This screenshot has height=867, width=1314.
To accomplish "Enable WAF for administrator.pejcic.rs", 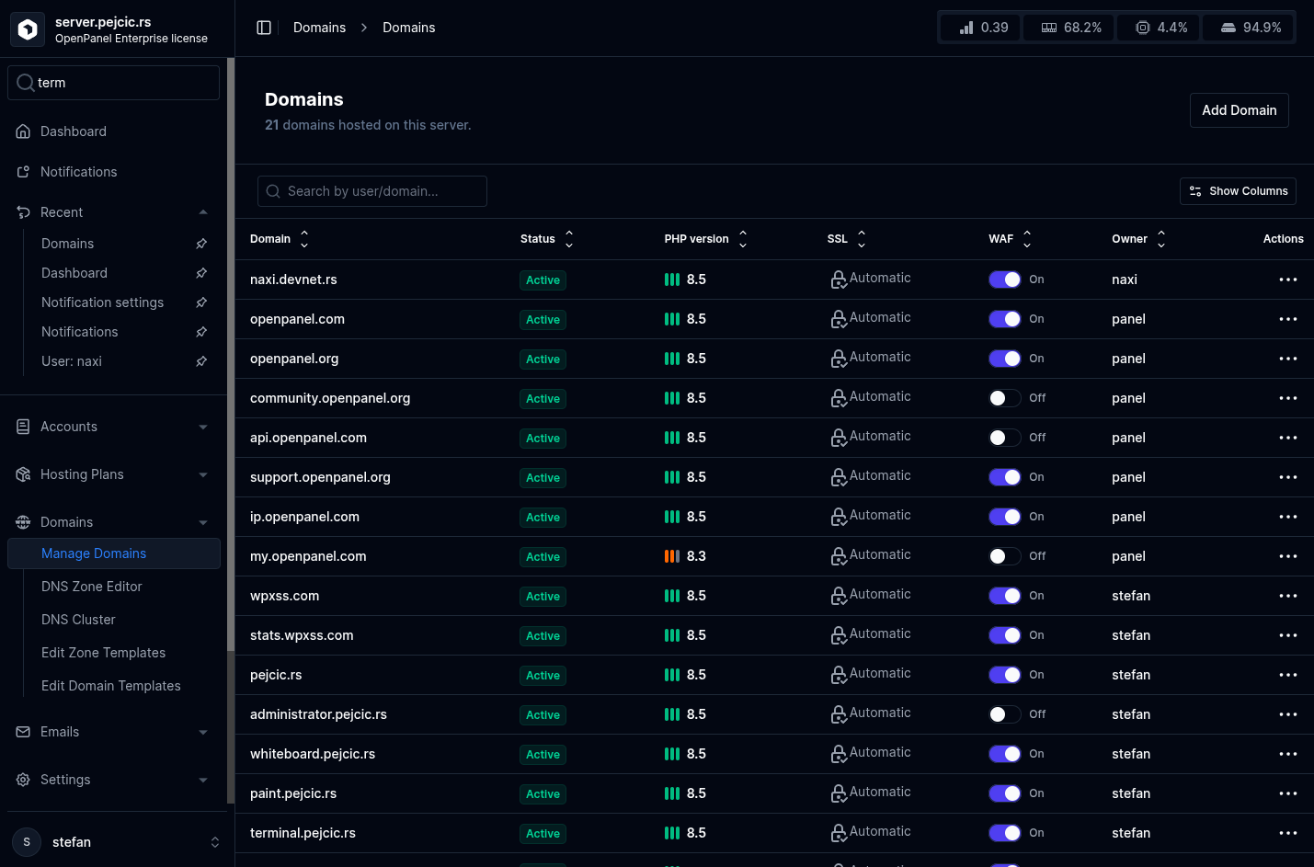I will click(1005, 714).
